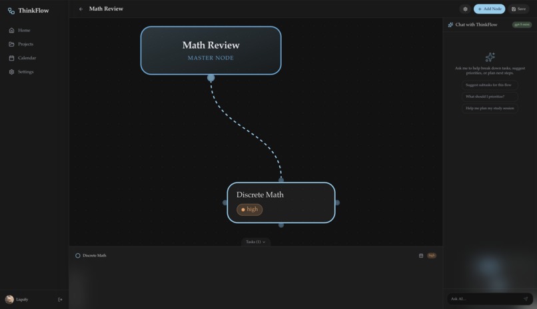
Task: Select the Discrete Math node
Action: click(281, 202)
